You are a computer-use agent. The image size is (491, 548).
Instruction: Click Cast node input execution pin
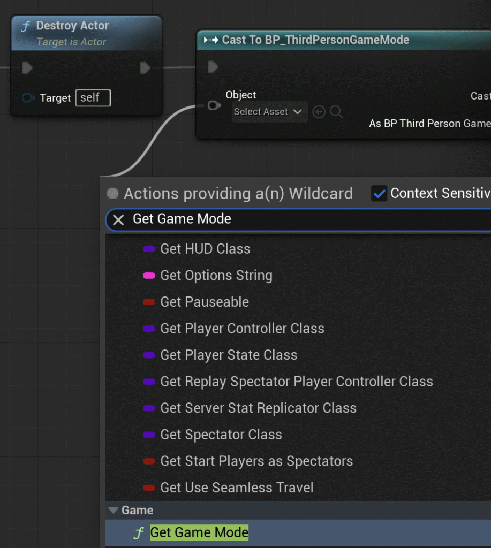pyautogui.click(x=213, y=67)
